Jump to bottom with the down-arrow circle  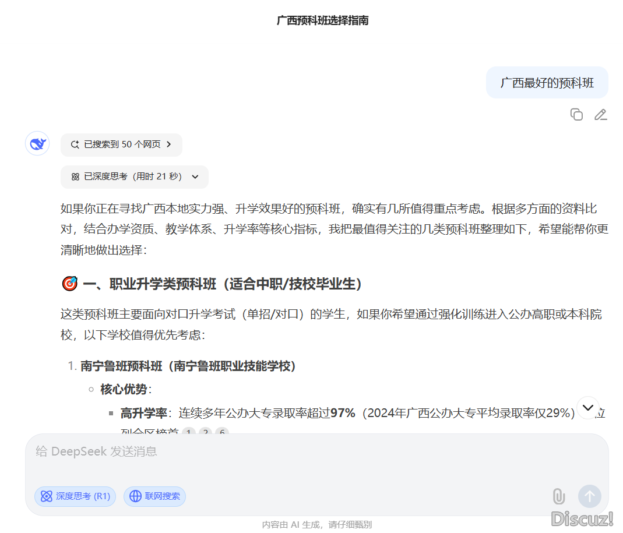click(587, 407)
